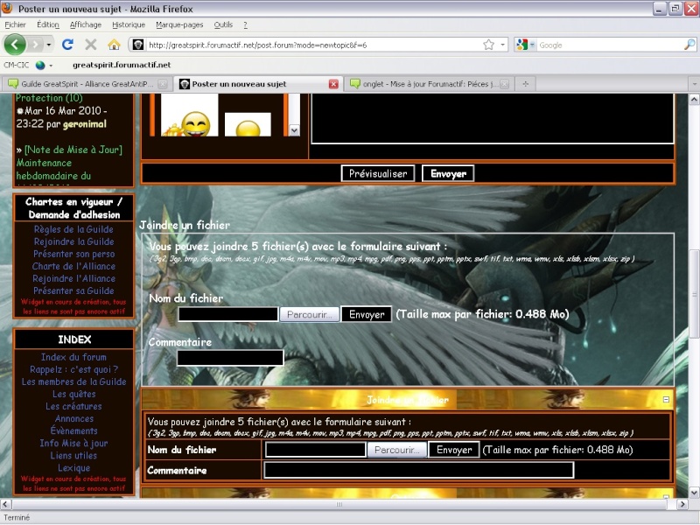Switch to the 'Guilde GreatSpirit - Alliance' tab
The width and height of the screenshot is (700, 525).
(87, 84)
